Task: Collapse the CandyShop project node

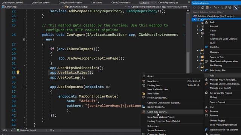Action: click(x=194, y=19)
